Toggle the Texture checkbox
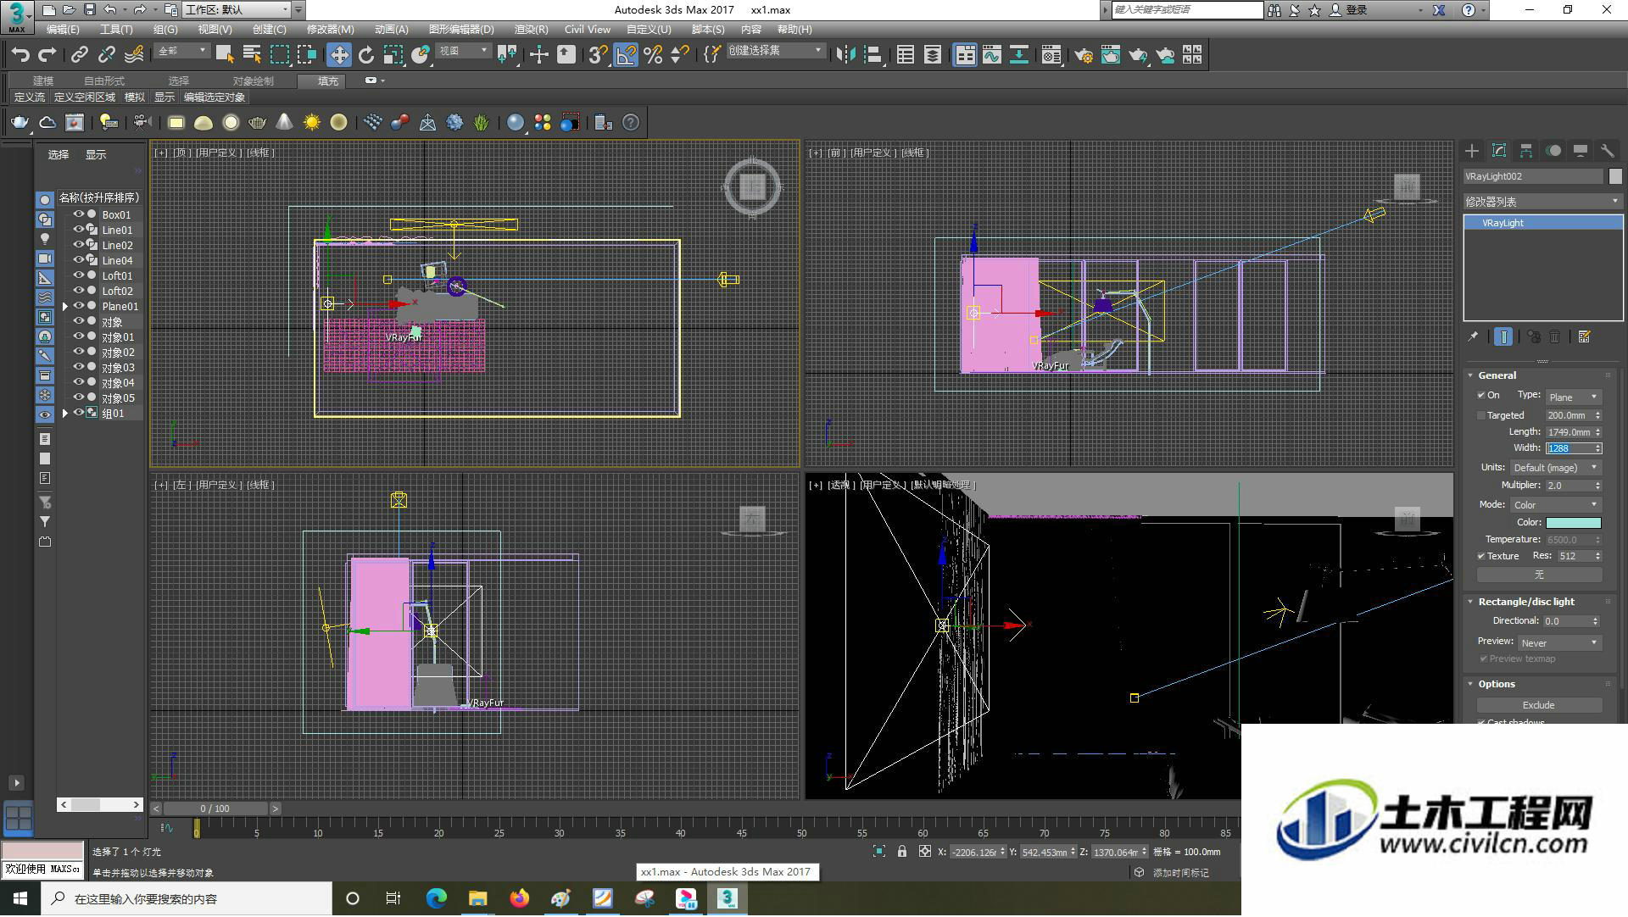The width and height of the screenshot is (1628, 917). [1481, 557]
